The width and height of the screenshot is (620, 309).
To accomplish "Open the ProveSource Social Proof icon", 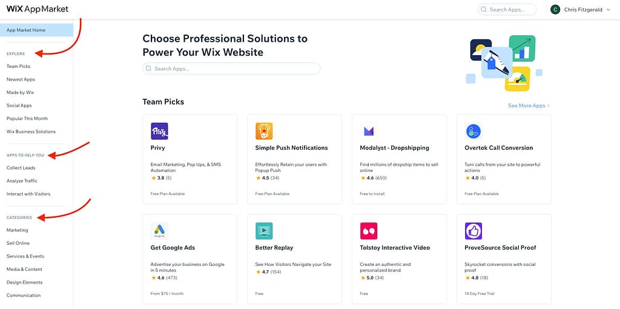I will (x=473, y=231).
